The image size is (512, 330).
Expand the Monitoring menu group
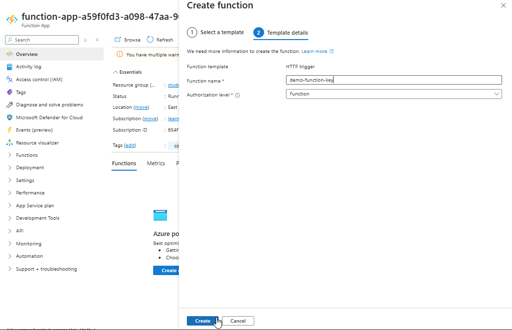[x=29, y=244]
